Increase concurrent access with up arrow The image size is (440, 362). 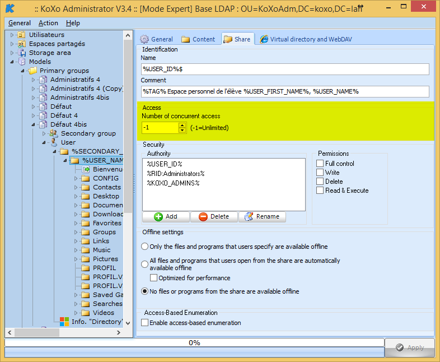pyautogui.click(x=182, y=126)
